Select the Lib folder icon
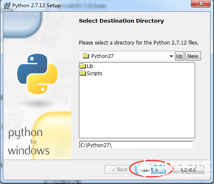This screenshot has height=184, width=214. [83, 66]
